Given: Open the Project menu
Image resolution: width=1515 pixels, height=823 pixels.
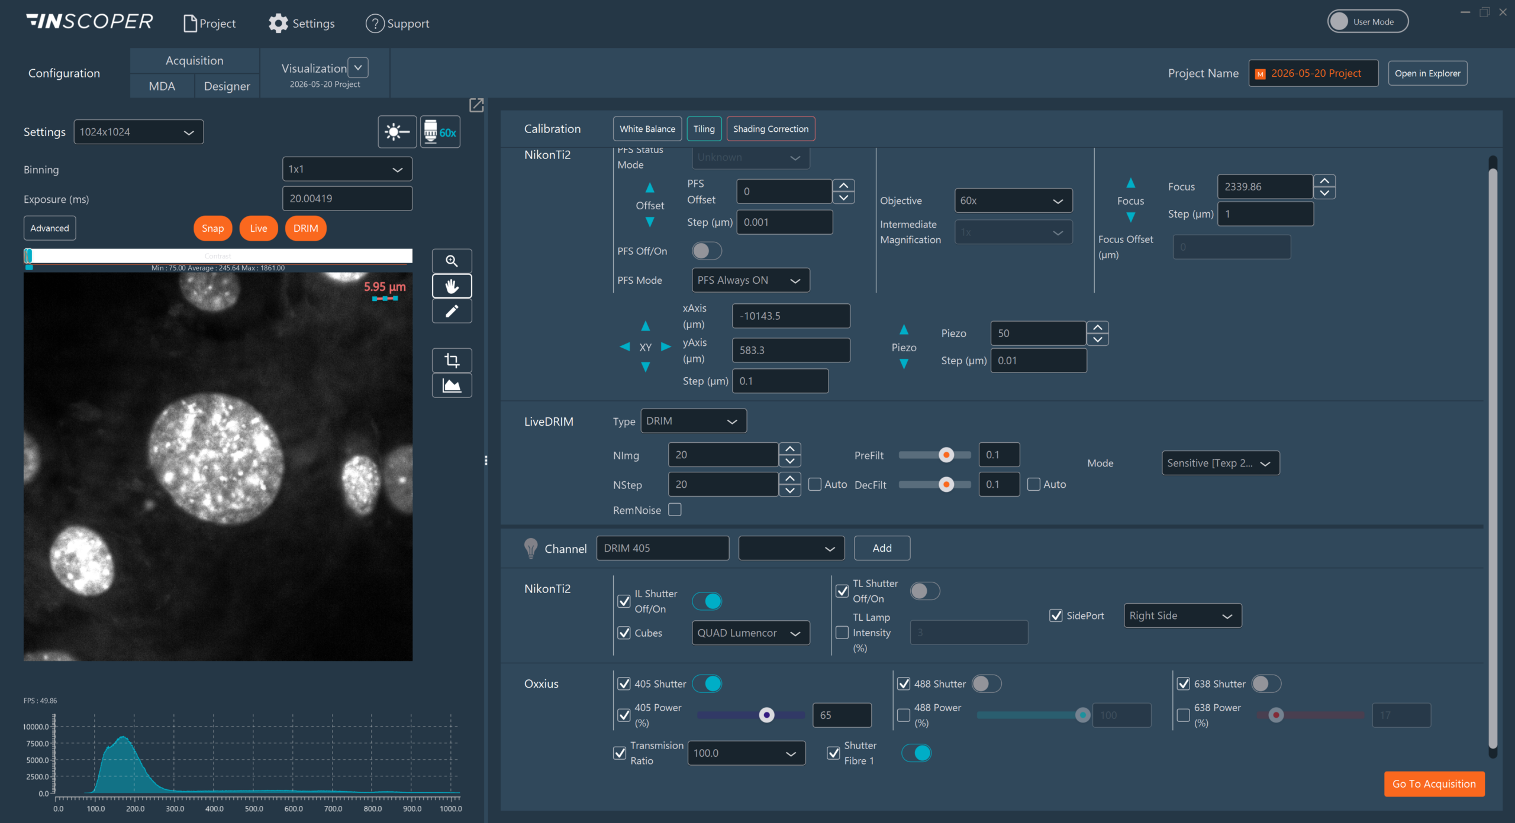Looking at the screenshot, I should pos(210,24).
